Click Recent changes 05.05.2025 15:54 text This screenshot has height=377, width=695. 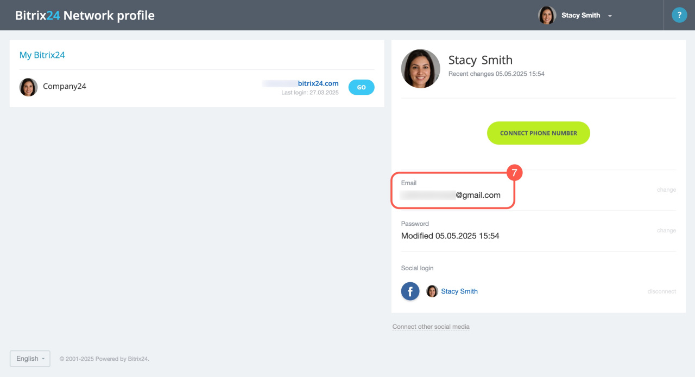[496, 74]
